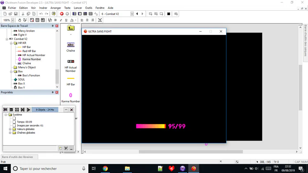This screenshot has width=308, height=173.
Task: Go to previous frame arrow
Action: (x=137, y=14)
